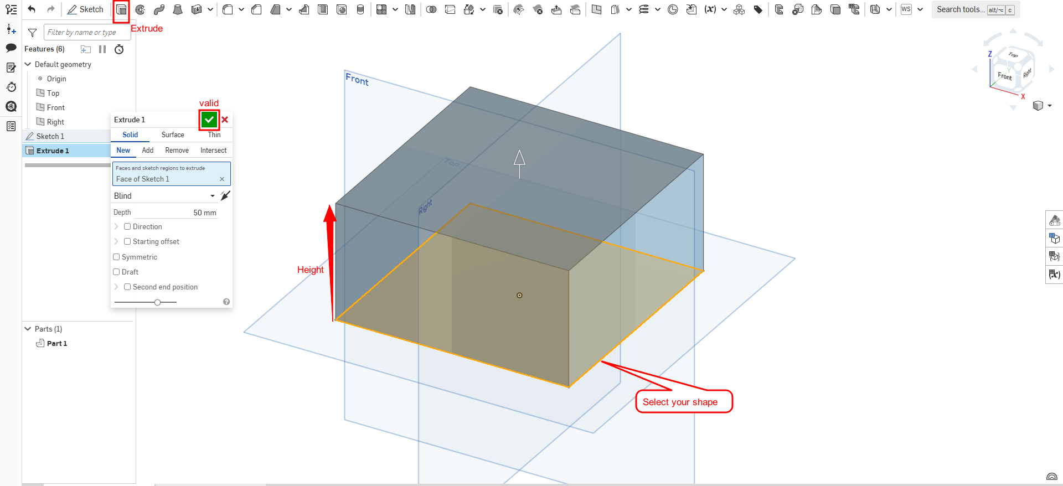This screenshot has height=486, width=1063.
Task: Select the Fillet tool
Action: [228, 9]
